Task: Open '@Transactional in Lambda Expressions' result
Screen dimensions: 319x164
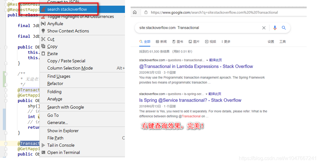Action: click(196, 66)
